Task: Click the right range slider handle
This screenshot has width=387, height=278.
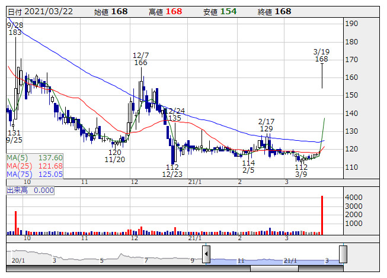Action: click(x=343, y=254)
